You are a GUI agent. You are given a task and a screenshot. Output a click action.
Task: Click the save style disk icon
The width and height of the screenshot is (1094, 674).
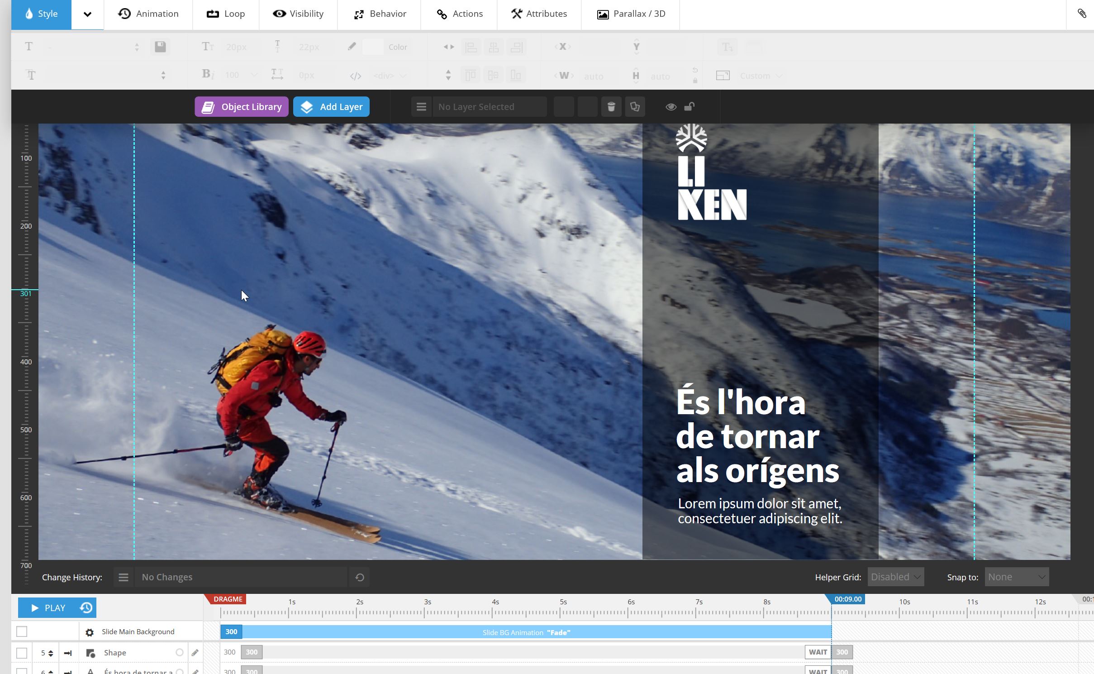pos(160,47)
